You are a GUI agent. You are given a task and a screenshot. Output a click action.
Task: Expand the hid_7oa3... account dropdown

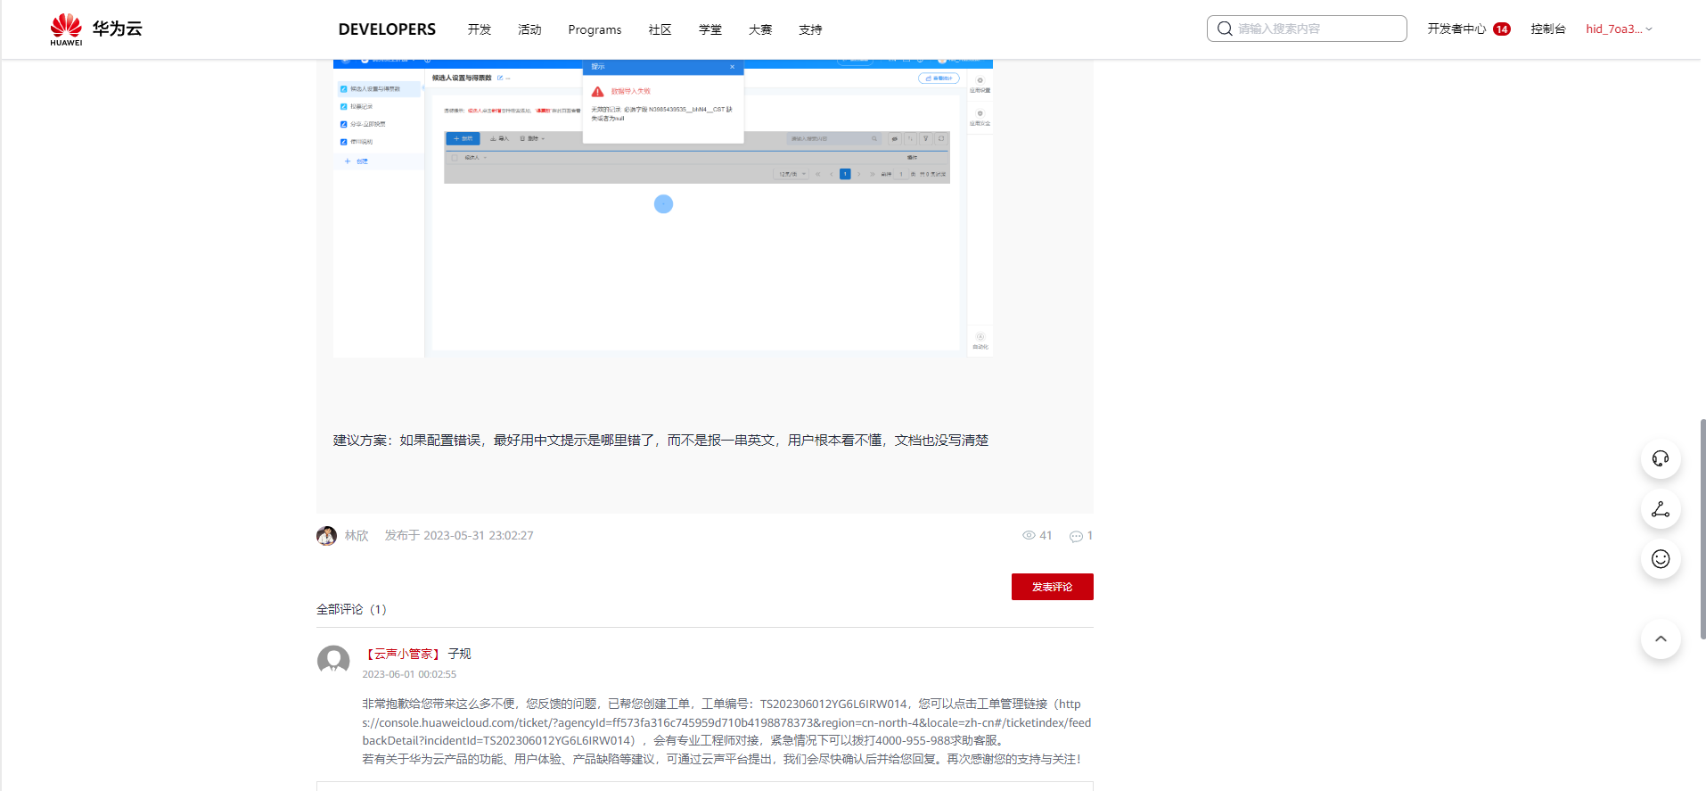pyautogui.click(x=1619, y=29)
